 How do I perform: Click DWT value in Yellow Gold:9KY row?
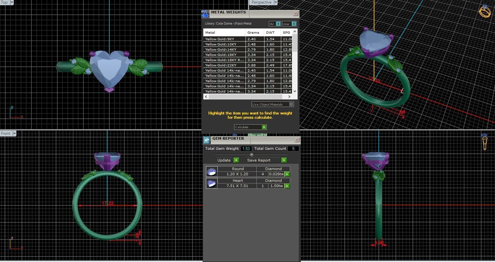coord(272,39)
